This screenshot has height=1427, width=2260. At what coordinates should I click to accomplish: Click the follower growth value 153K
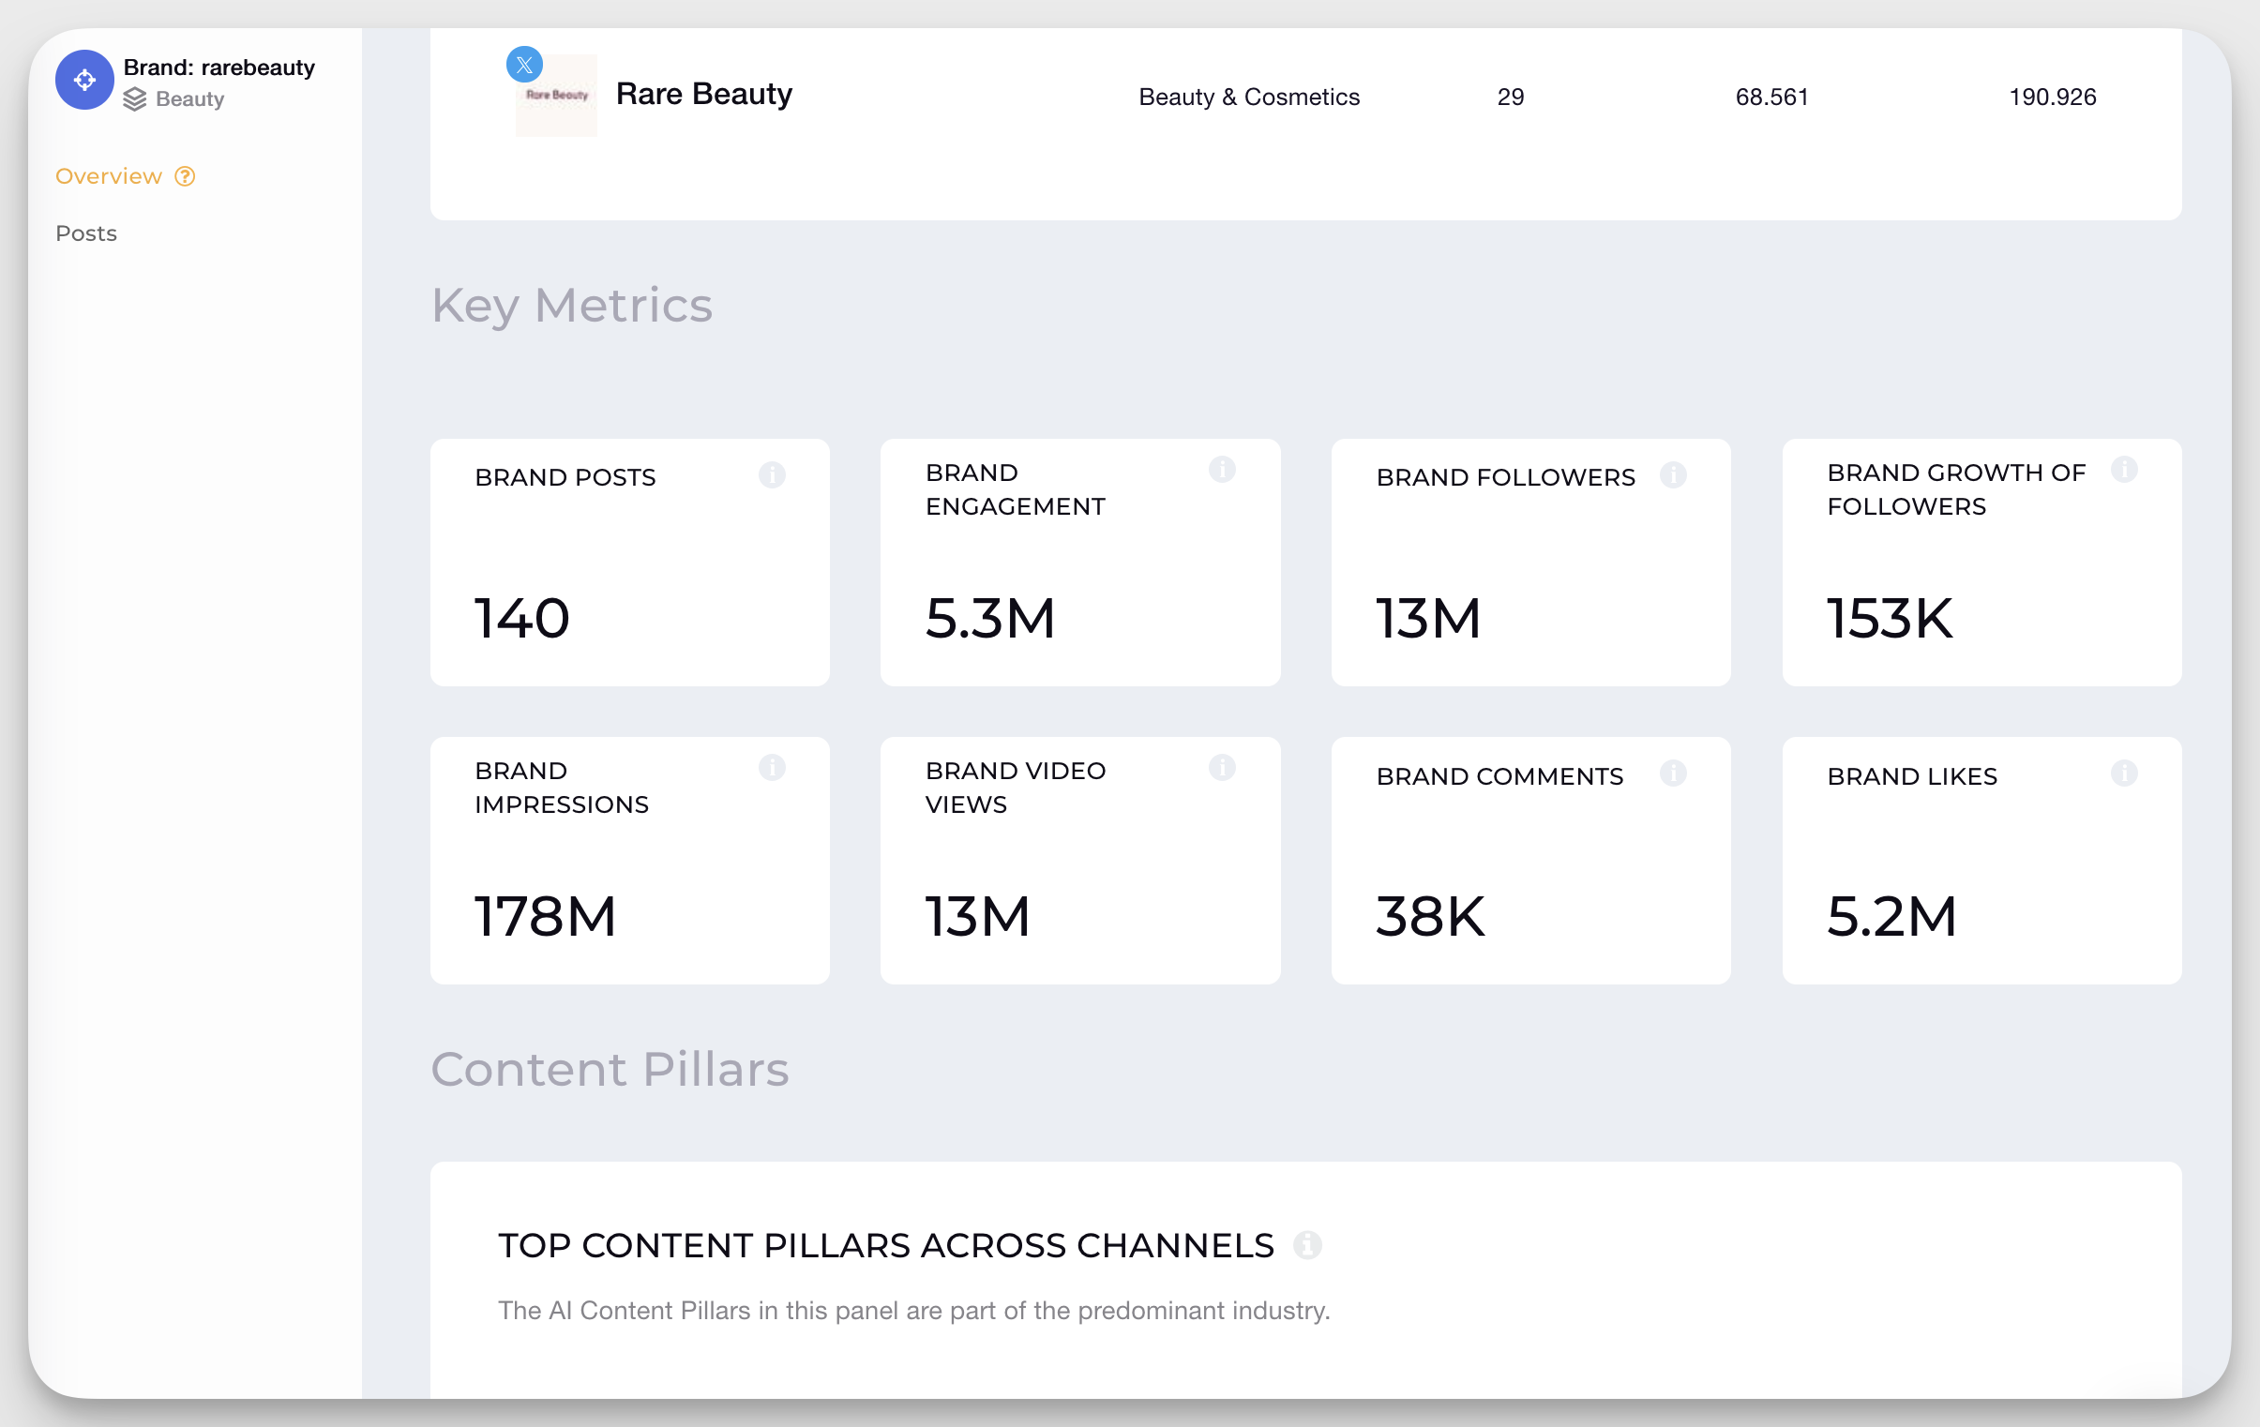click(x=1890, y=618)
